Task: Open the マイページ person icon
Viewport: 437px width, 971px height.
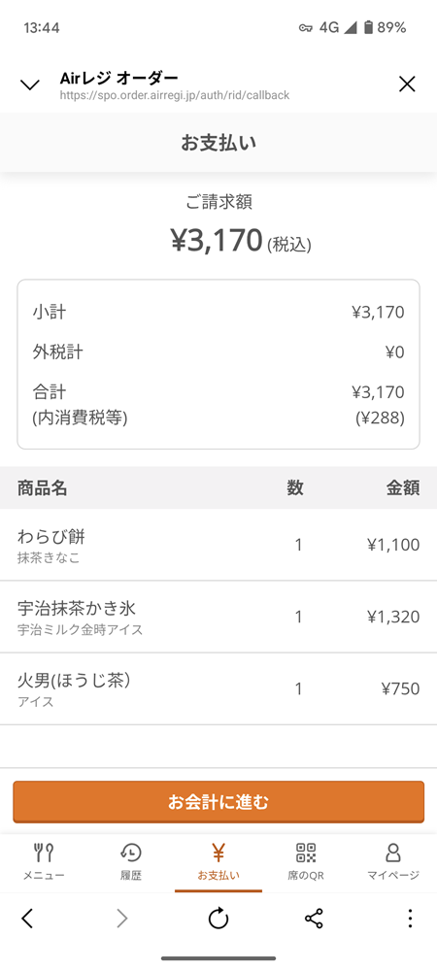Action: (393, 853)
